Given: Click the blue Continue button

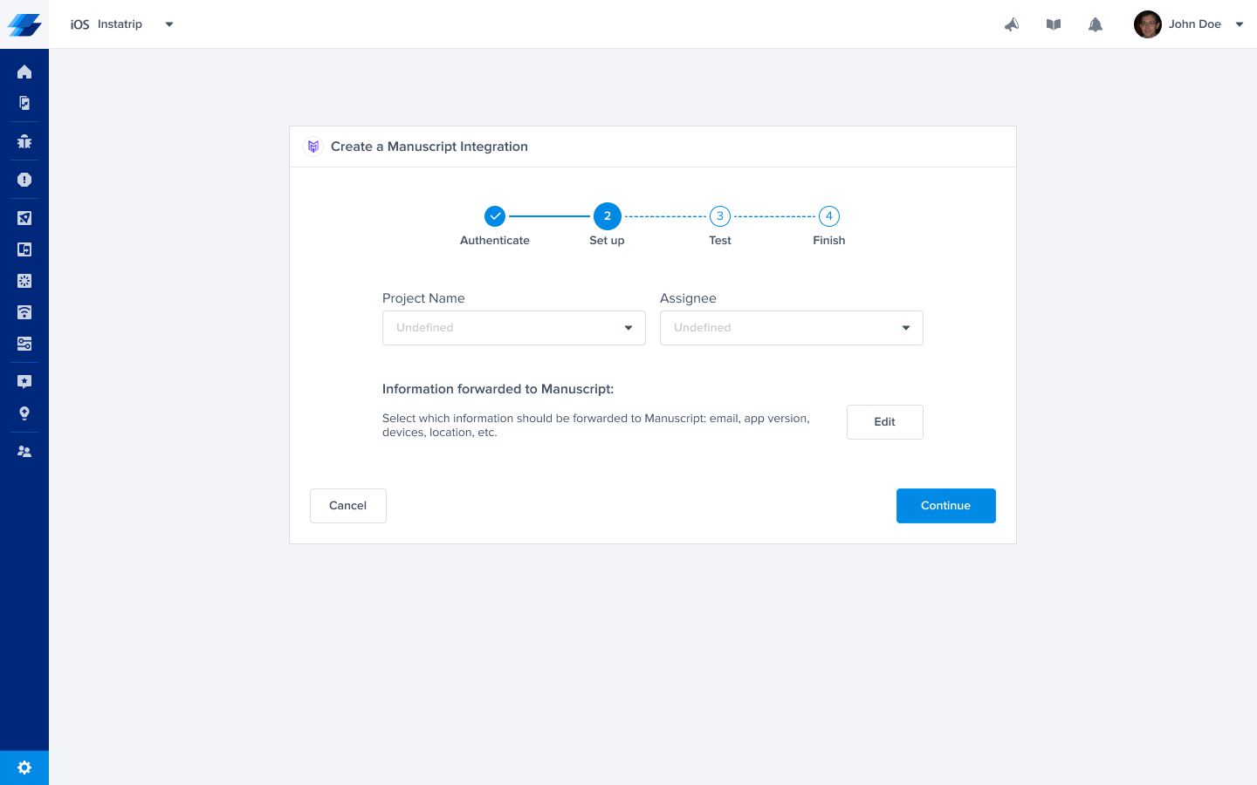Looking at the screenshot, I should point(946,506).
